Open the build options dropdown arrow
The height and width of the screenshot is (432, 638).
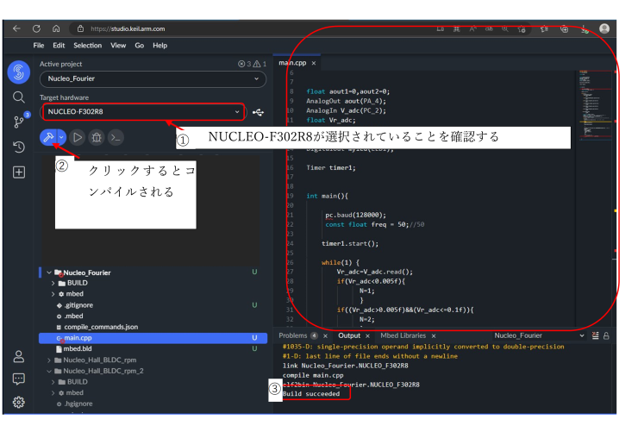coord(61,137)
